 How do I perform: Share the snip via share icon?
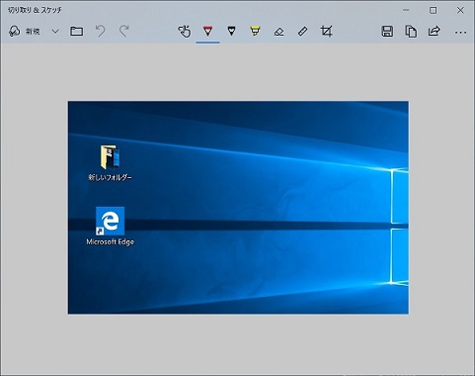(435, 32)
